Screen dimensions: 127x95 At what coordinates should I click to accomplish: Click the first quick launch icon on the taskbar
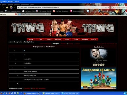[x=1, y=93]
